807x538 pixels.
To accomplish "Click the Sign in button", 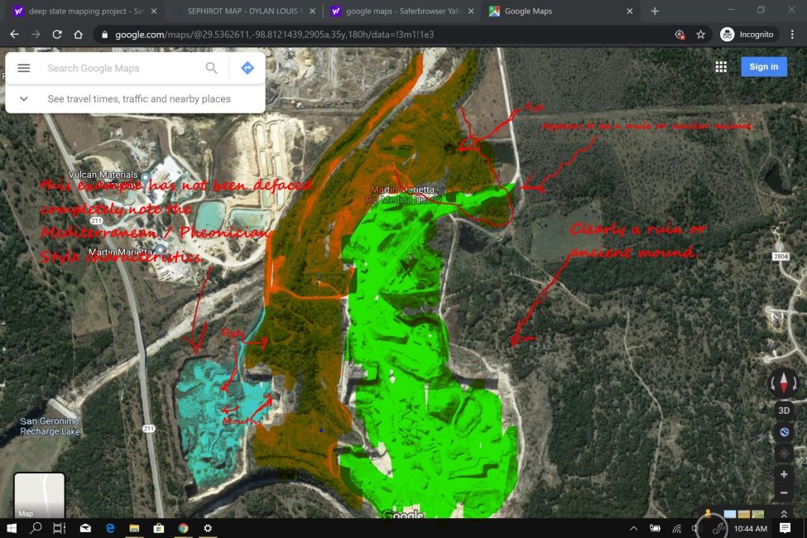I will [x=764, y=66].
